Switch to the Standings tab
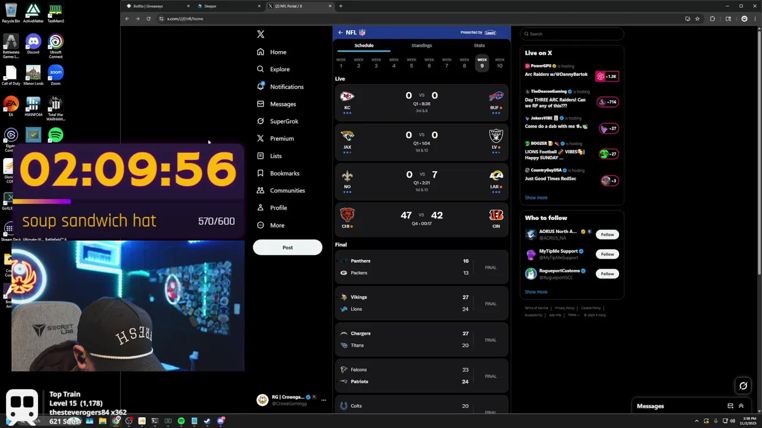This screenshot has height=428, width=762. click(421, 45)
